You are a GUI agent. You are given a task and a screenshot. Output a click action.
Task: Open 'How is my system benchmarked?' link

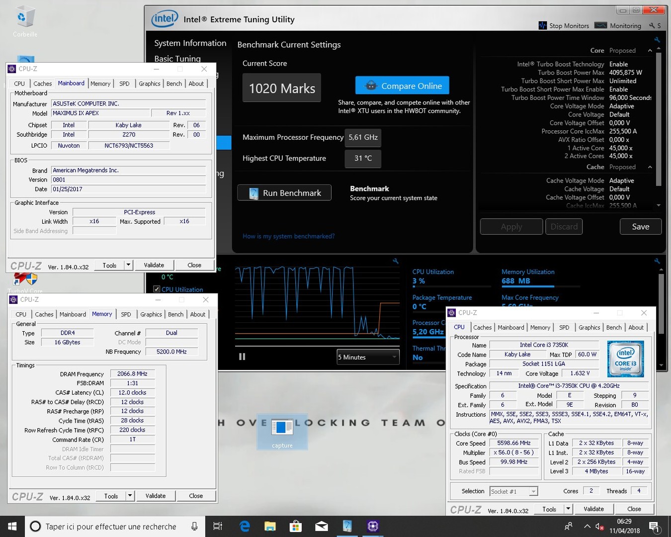pyautogui.click(x=288, y=236)
